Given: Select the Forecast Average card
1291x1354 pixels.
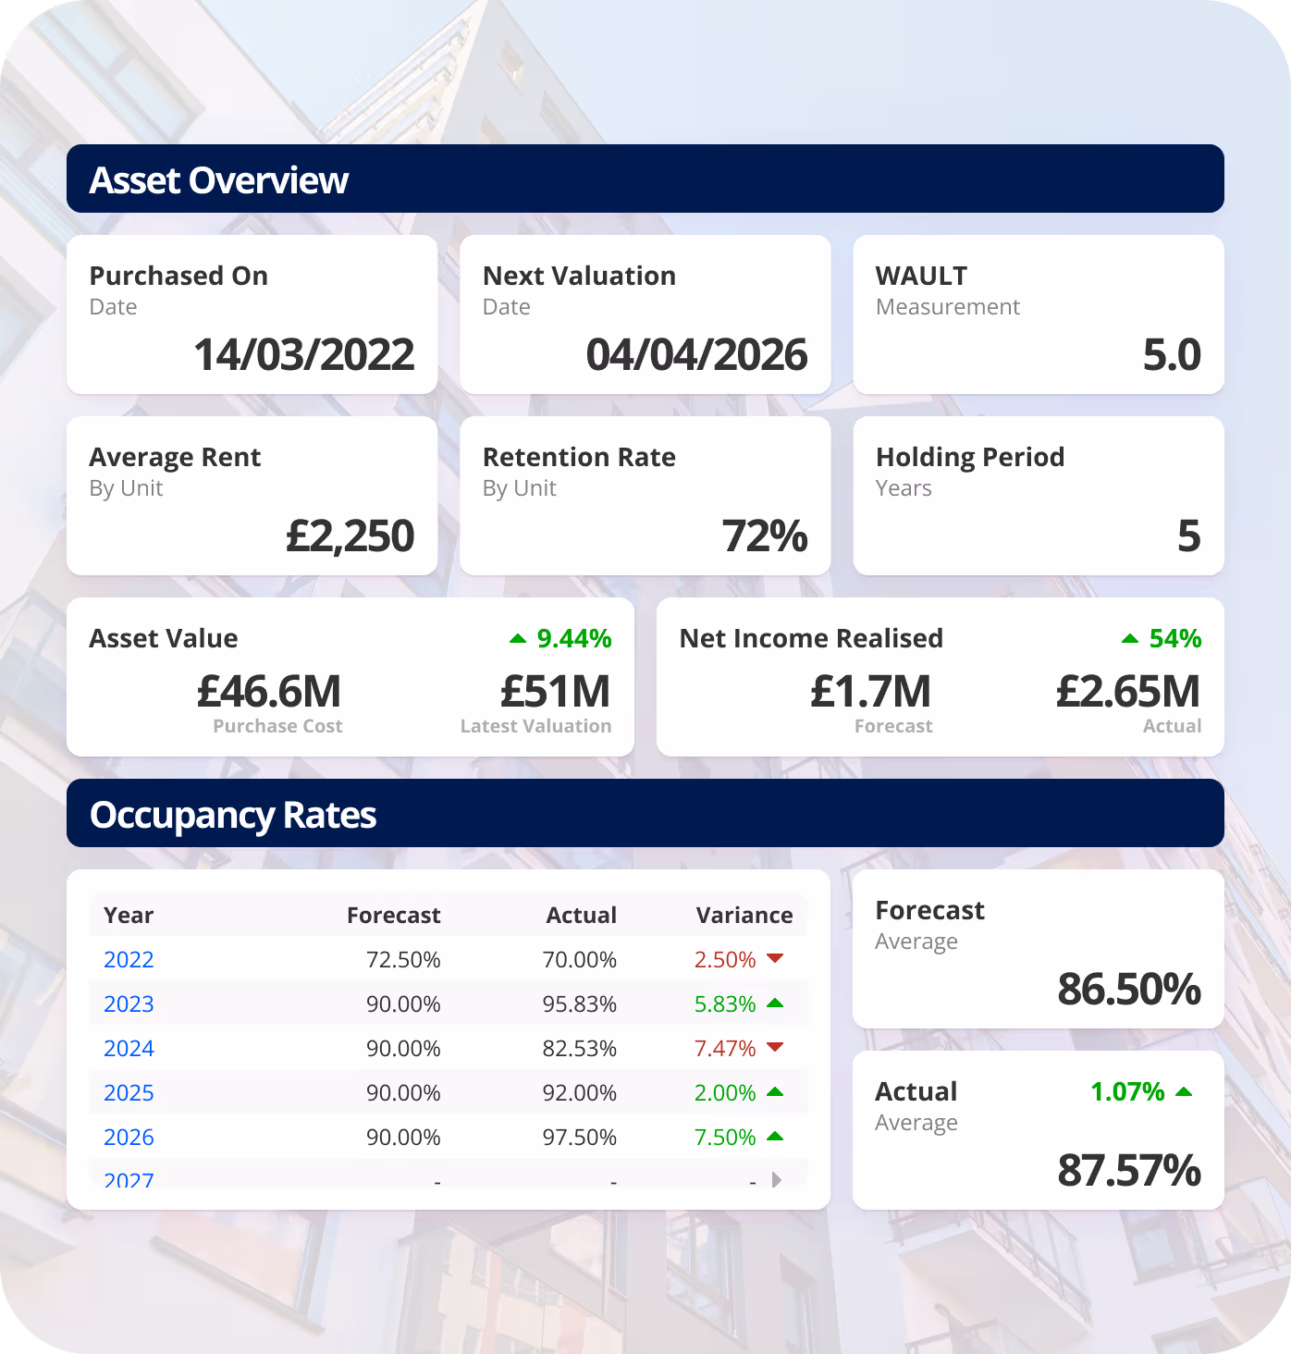Looking at the screenshot, I should (x=1038, y=950).
